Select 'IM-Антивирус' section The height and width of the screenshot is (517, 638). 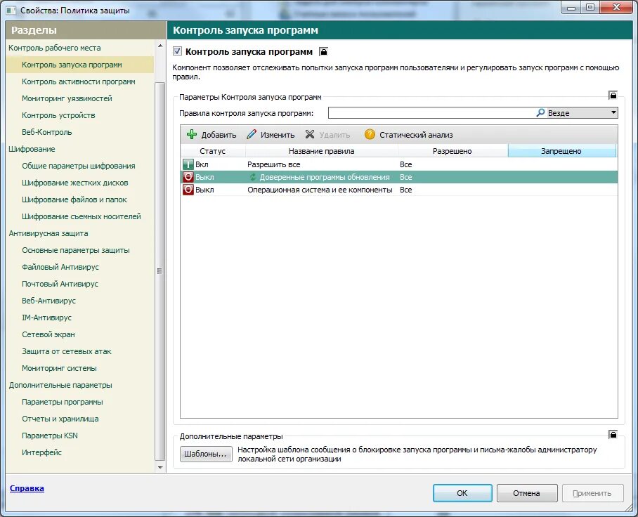click(46, 318)
